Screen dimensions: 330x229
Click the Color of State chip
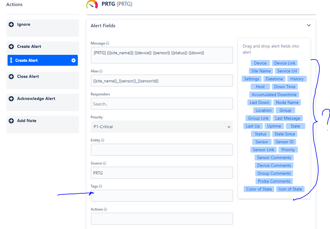[x=259, y=189]
